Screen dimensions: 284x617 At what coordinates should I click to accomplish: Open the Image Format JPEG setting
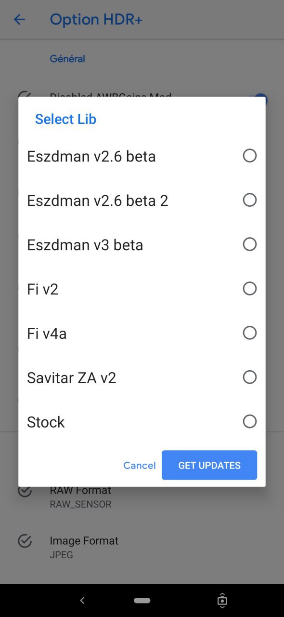(x=142, y=547)
